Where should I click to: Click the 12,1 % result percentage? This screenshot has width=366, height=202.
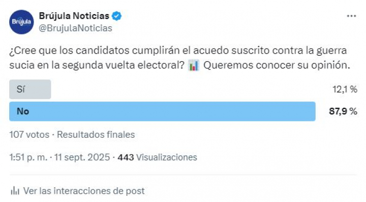point(345,89)
